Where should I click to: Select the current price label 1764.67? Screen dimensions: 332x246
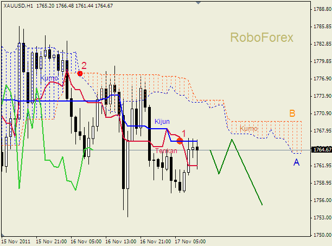(x=322, y=150)
